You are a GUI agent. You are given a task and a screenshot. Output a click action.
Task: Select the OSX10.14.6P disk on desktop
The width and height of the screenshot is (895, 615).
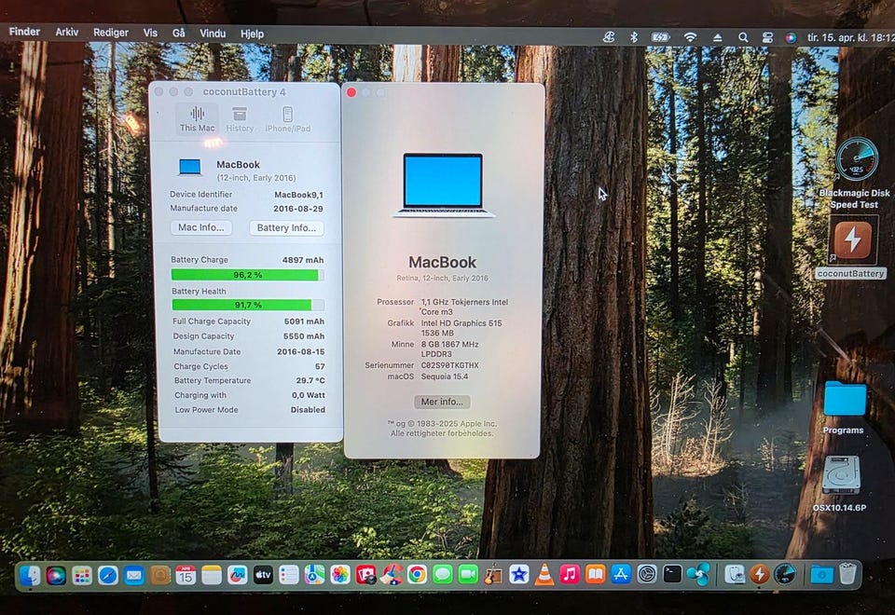tap(841, 474)
